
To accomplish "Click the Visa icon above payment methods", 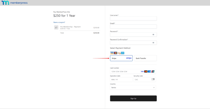I will (x=112, y=53).
